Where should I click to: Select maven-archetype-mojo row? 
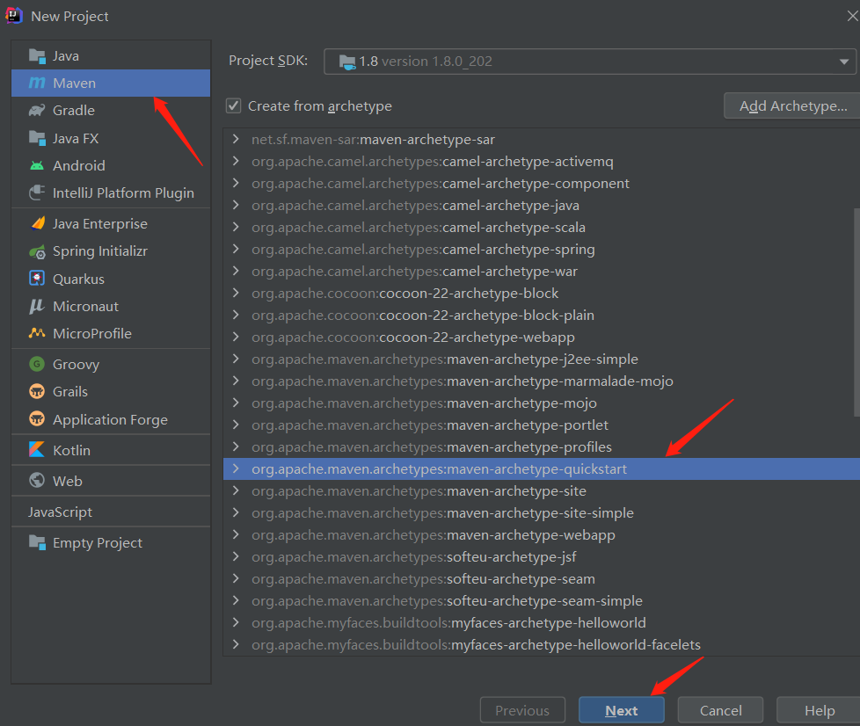542,403
